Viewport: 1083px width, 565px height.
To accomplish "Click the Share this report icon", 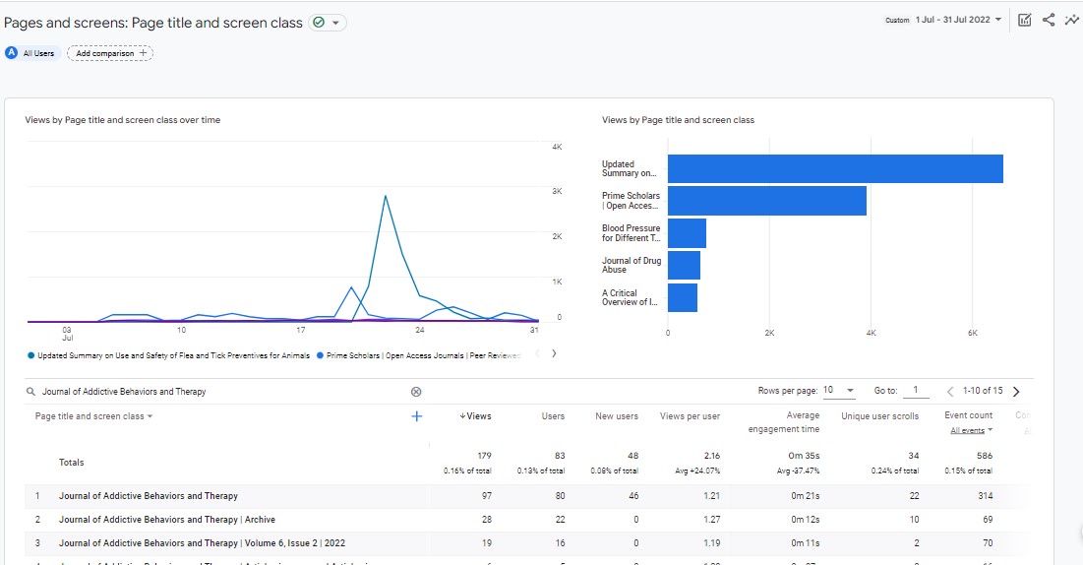I will [x=1049, y=20].
